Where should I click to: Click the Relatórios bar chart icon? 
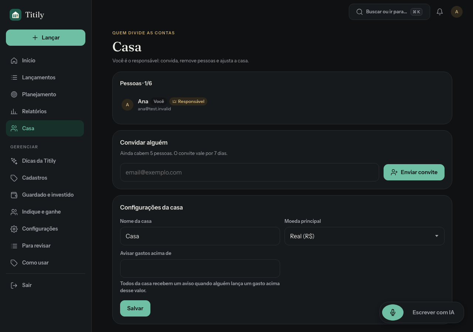click(14, 111)
